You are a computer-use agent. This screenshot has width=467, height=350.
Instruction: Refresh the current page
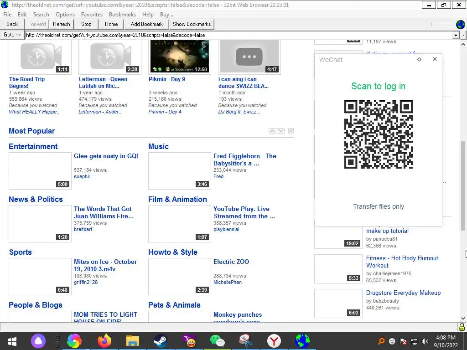point(62,25)
